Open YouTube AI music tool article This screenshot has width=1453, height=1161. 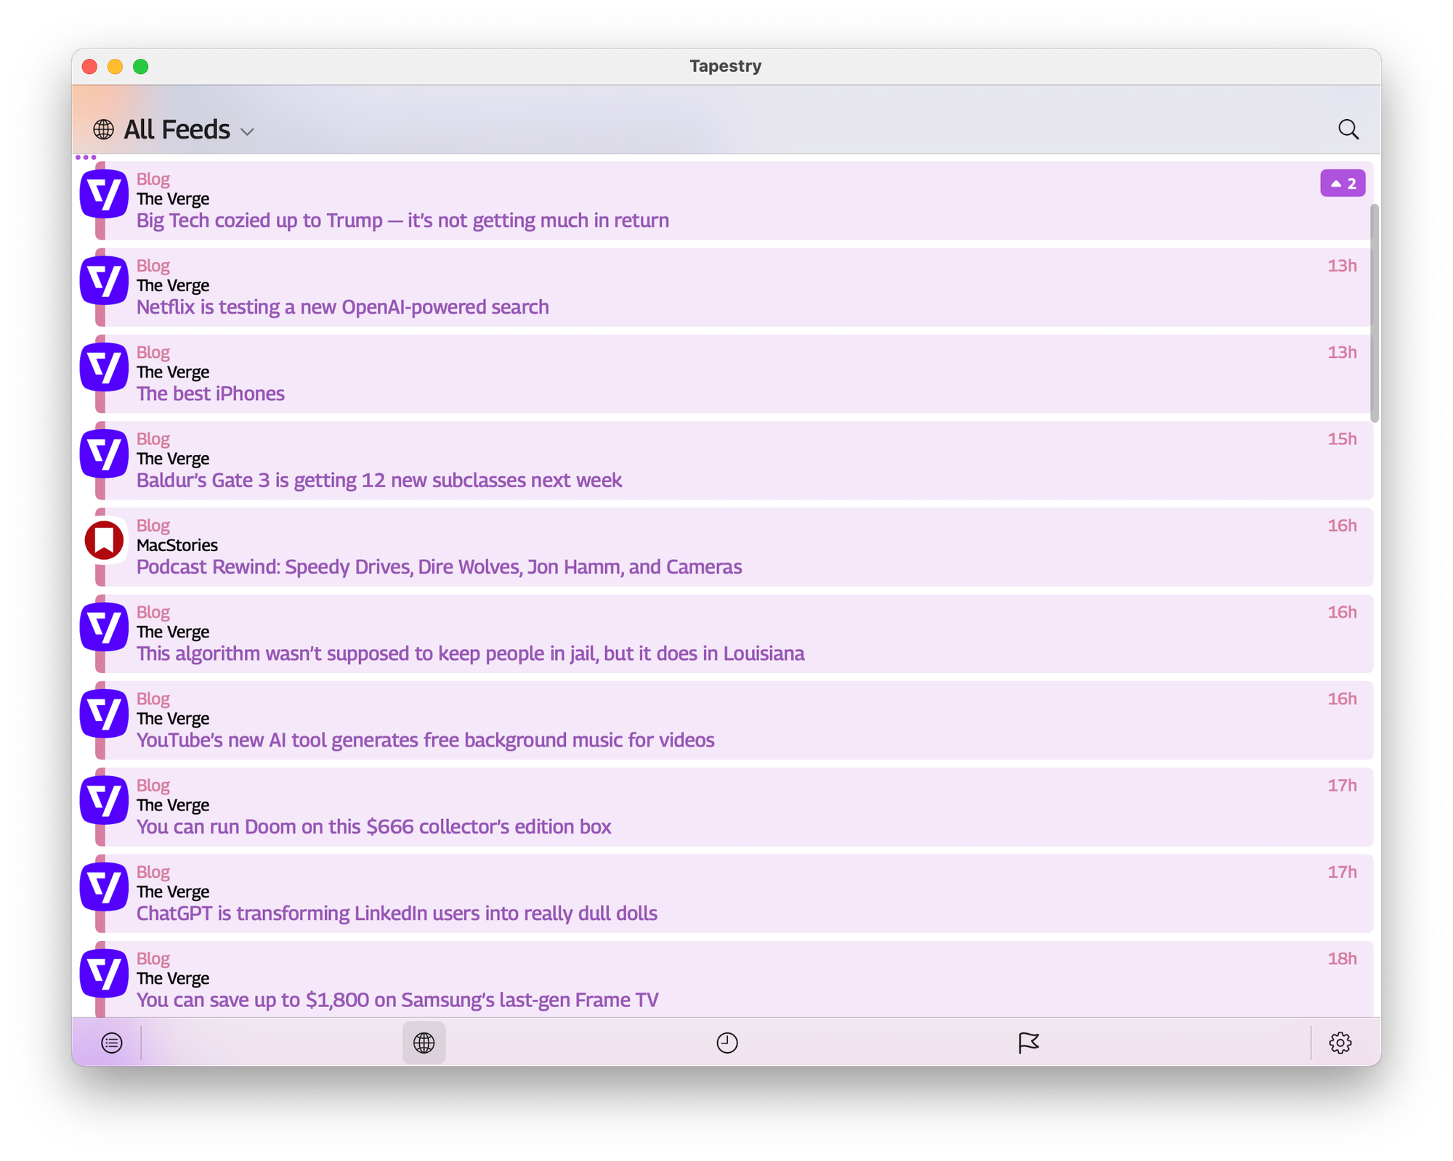click(425, 740)
